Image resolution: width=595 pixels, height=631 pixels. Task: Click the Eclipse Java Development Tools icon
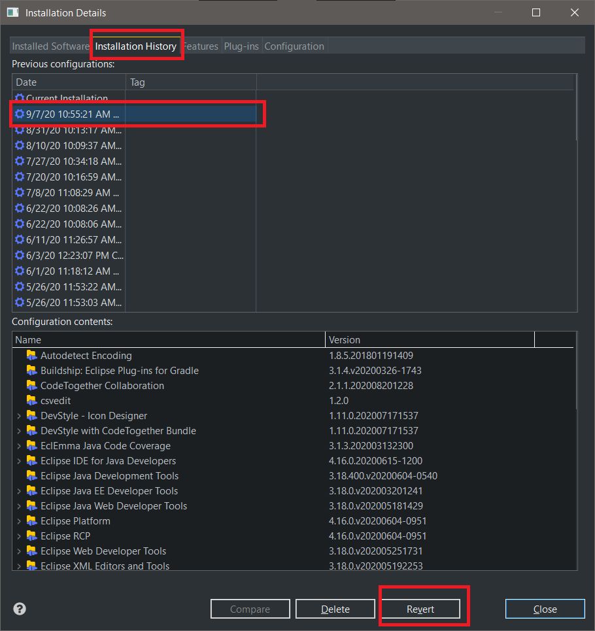32,475
